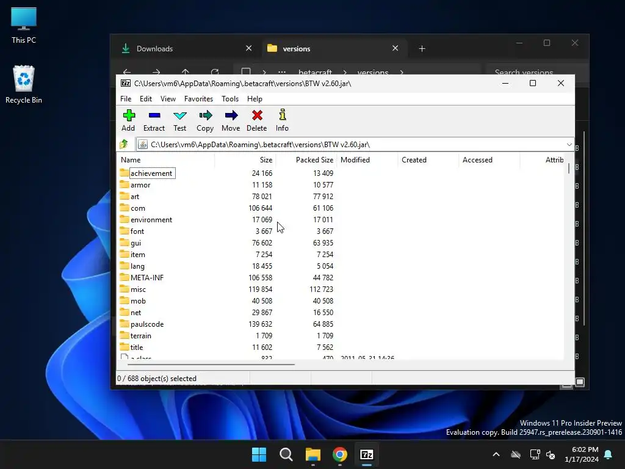625x469 pixels.
Task: Open the View menu
Action: (168, 99)
